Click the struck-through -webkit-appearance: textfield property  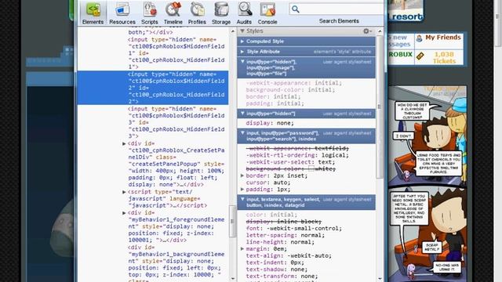[297, 148]
